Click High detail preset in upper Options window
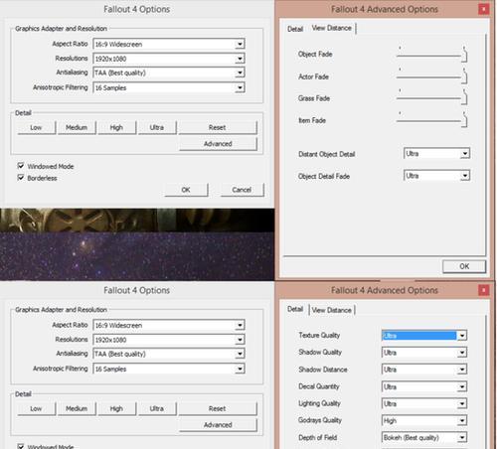Screen dimensions: 497x449 coord(116,127)
